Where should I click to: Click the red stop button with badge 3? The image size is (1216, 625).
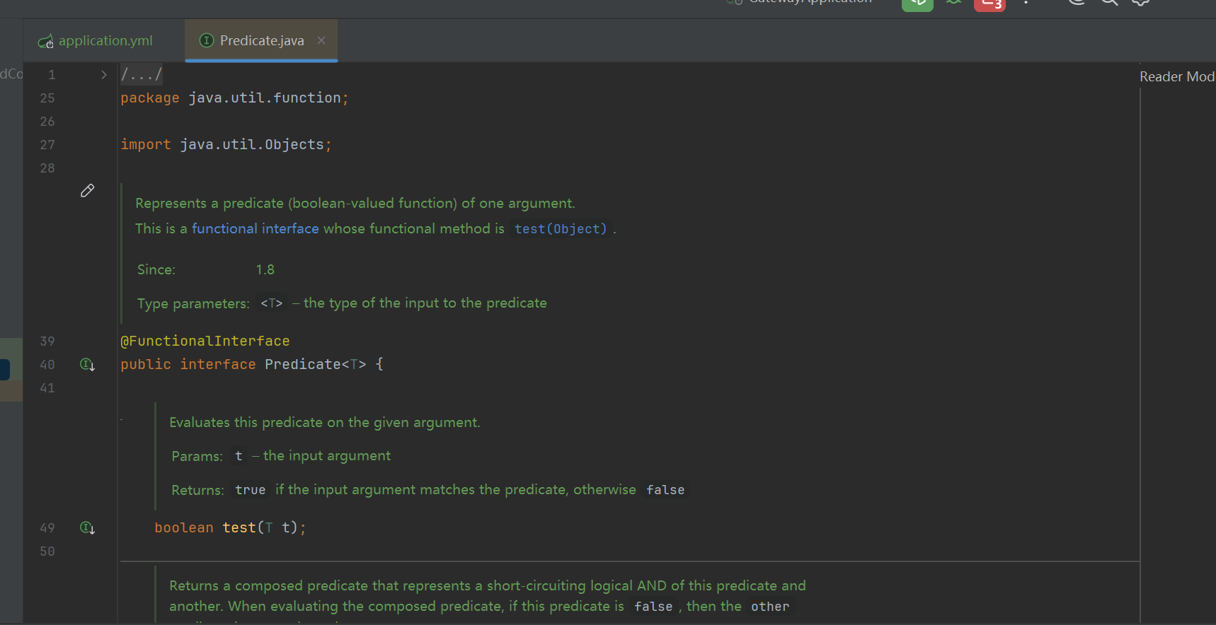(x=990, y=4)
